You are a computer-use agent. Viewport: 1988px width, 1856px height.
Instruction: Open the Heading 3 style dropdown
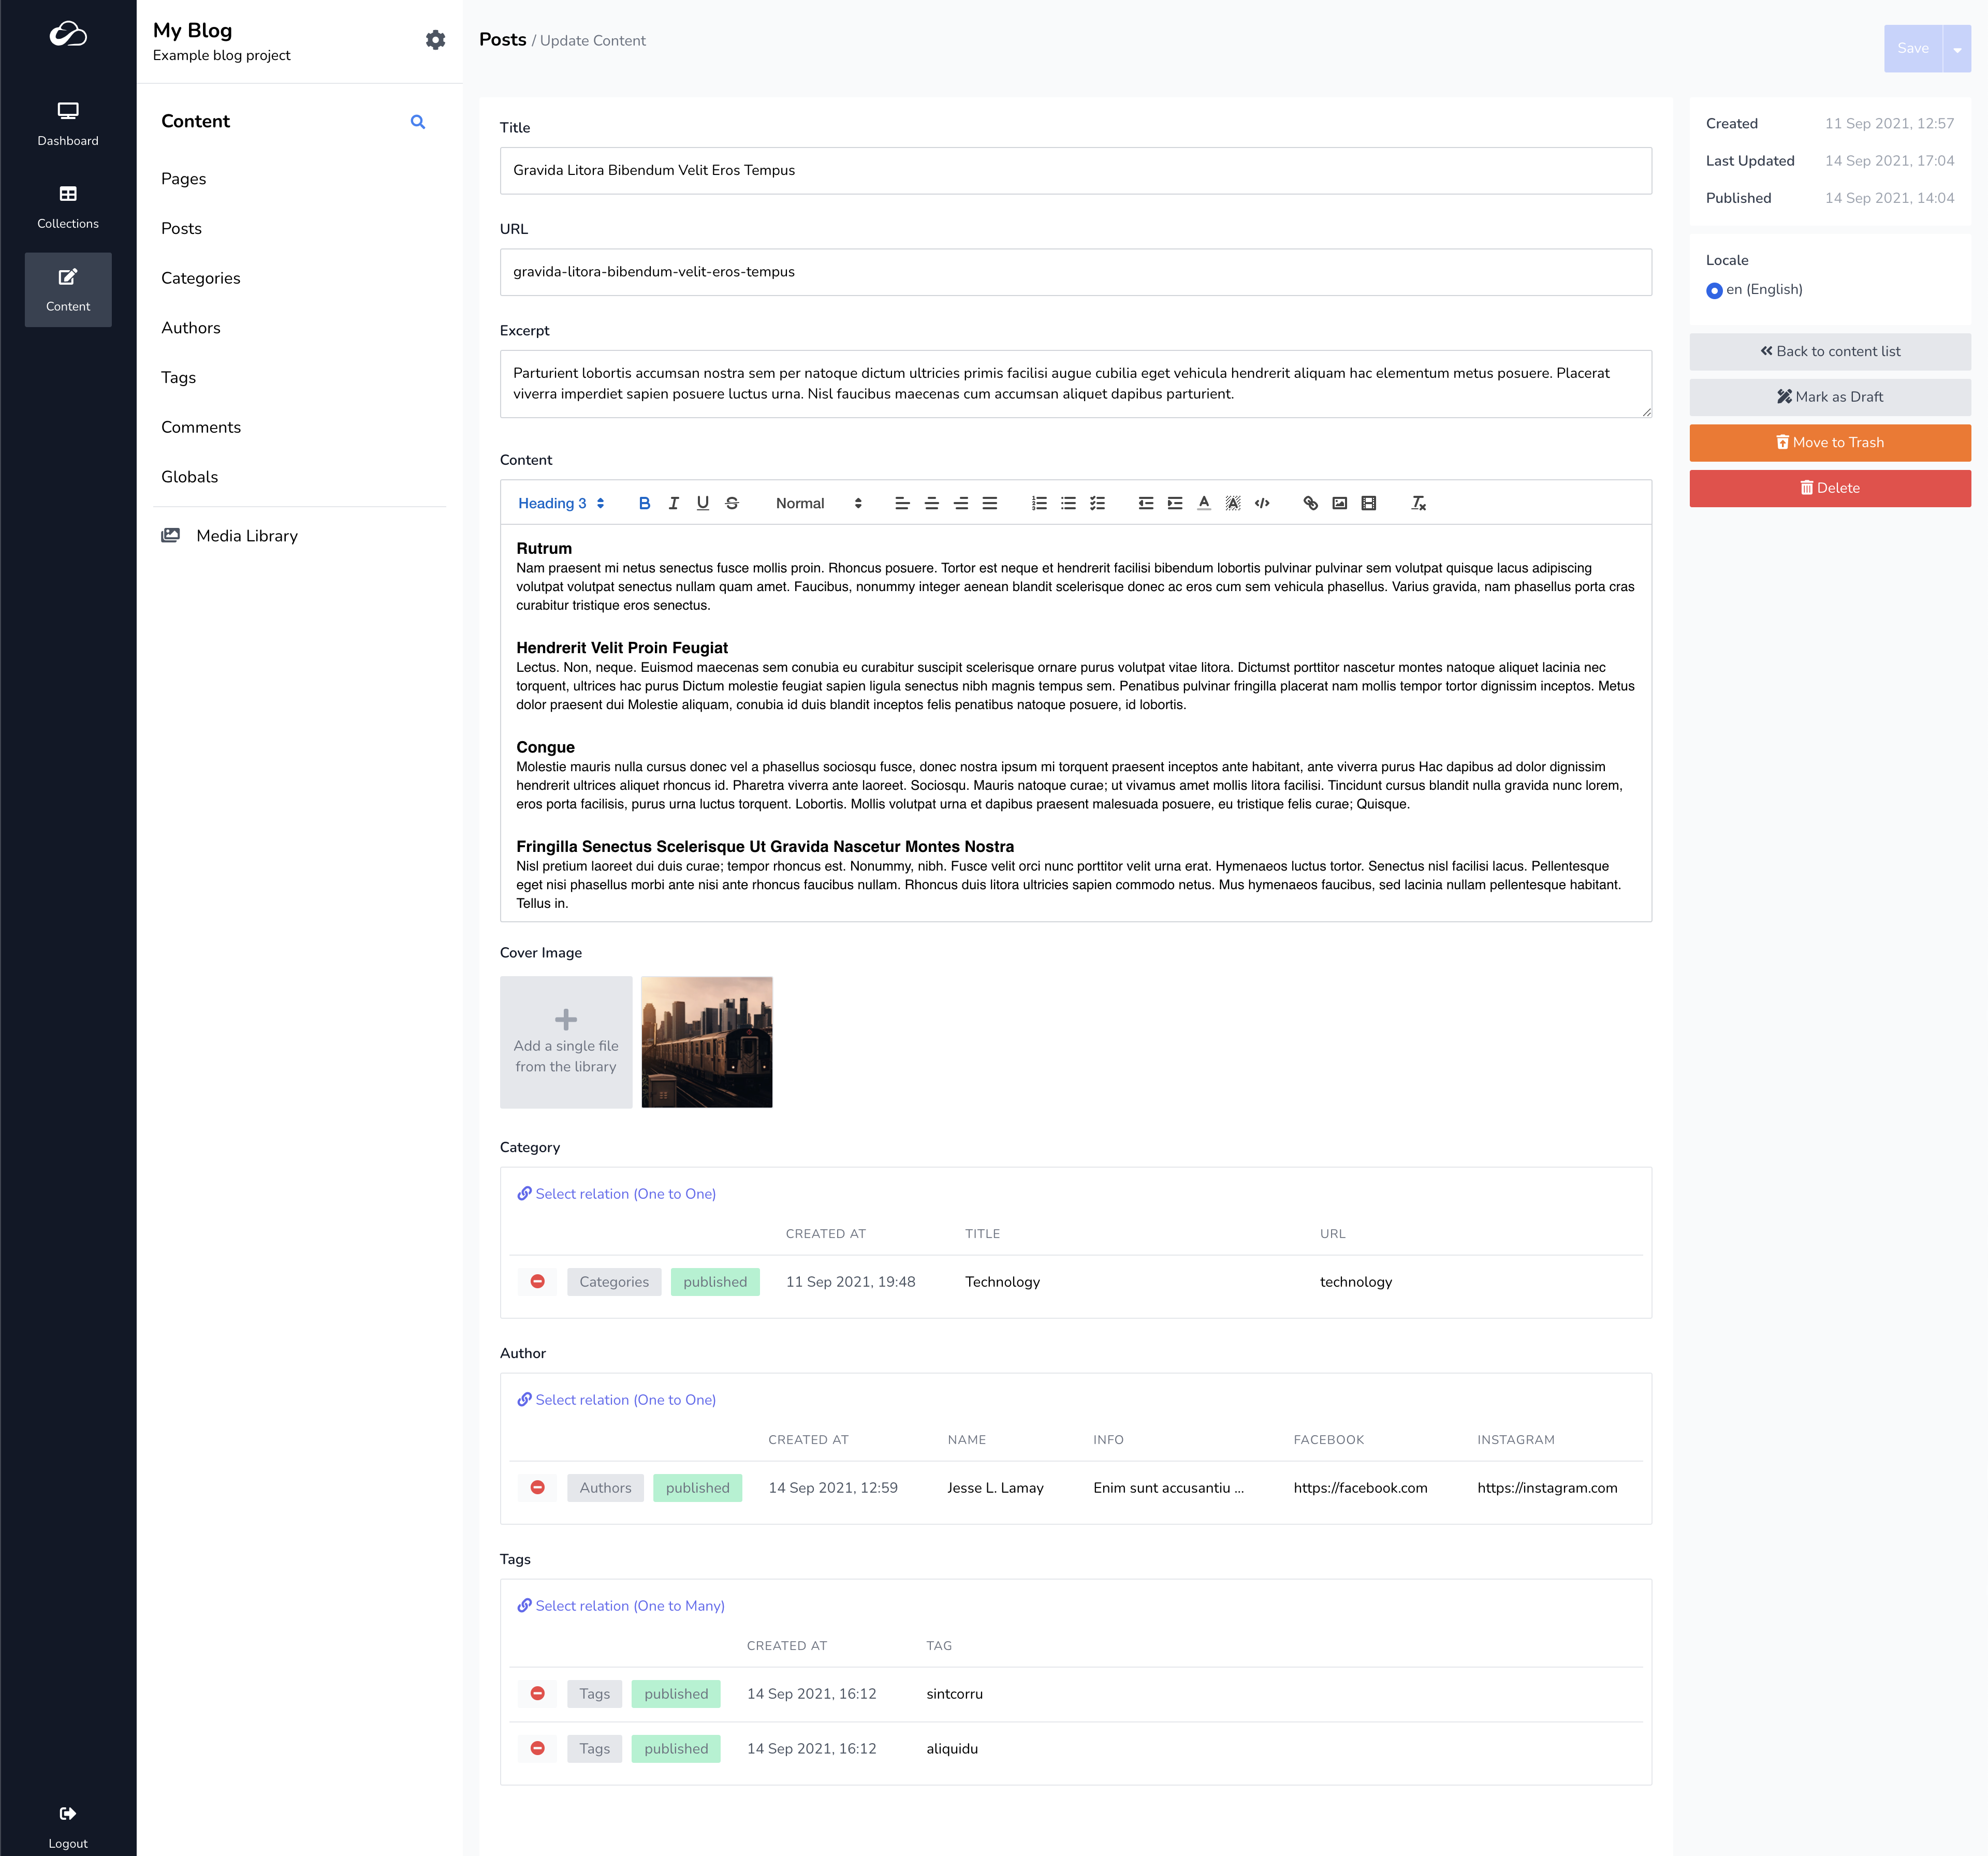(x=560, y=504)
